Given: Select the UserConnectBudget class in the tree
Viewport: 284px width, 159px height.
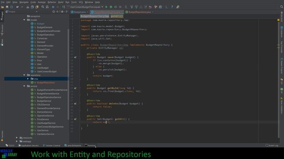Looking at the screenshot, I should point(47,72).
